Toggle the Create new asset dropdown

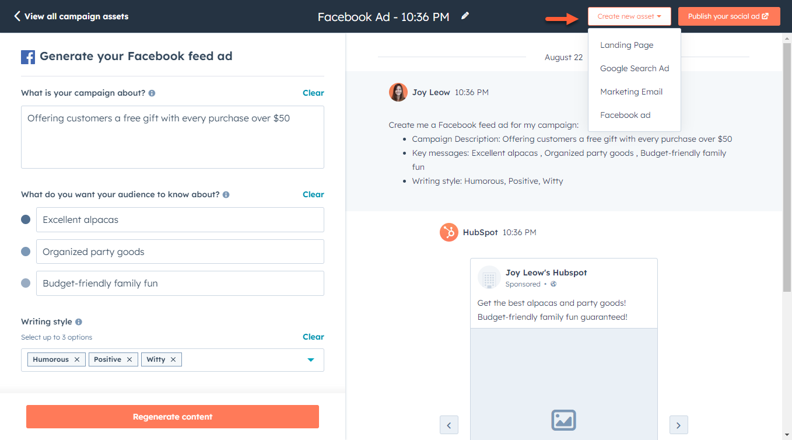pyautogui.click(x=629, y=16)
